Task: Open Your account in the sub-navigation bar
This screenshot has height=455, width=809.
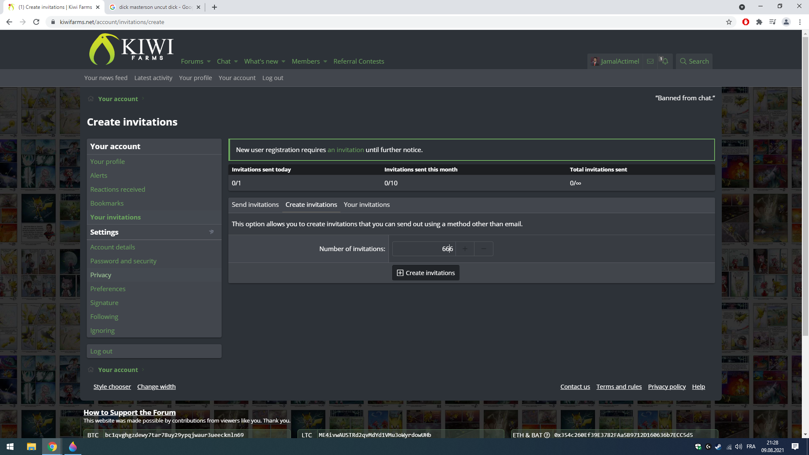Action: coord(237,78)
